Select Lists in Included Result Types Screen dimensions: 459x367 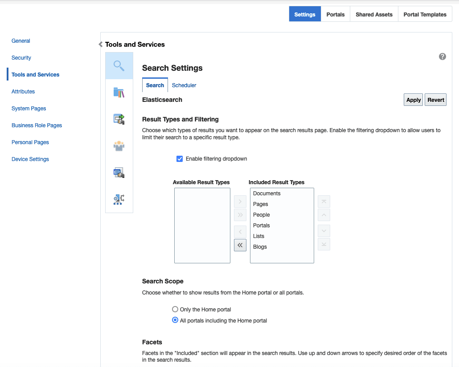(282, 236)
